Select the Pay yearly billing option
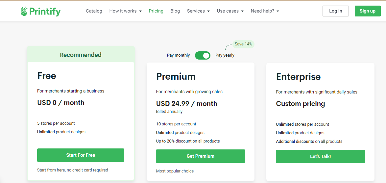The height and width of the screenshot is (183, 386). pyautogui.click(x=225, y=55)
